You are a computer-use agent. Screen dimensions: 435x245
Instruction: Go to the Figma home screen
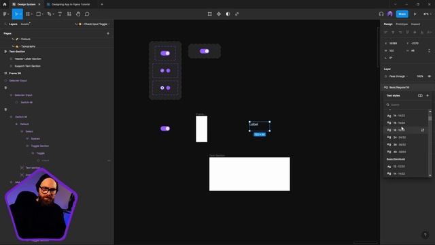click(5, 5)
